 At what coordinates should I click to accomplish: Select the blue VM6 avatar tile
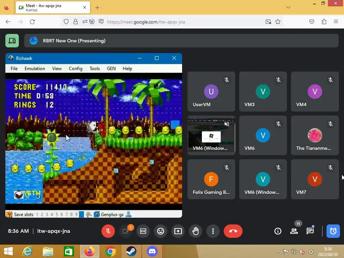[263, 135]
